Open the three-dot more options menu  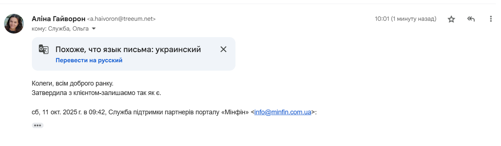tap(491, 19)
